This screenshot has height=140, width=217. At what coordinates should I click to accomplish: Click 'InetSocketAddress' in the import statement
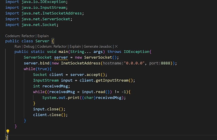coord(62,13)
